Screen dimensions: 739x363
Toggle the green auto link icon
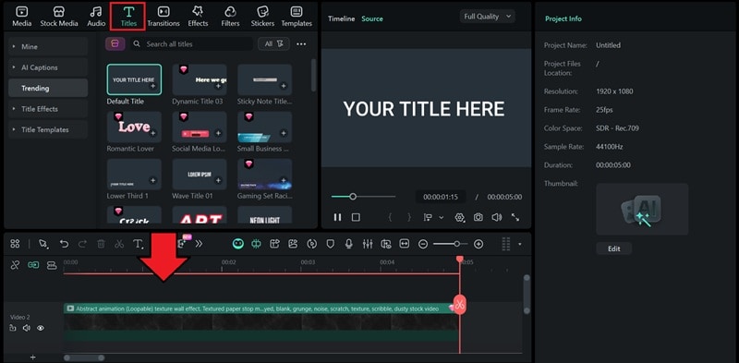coord(33,265)
